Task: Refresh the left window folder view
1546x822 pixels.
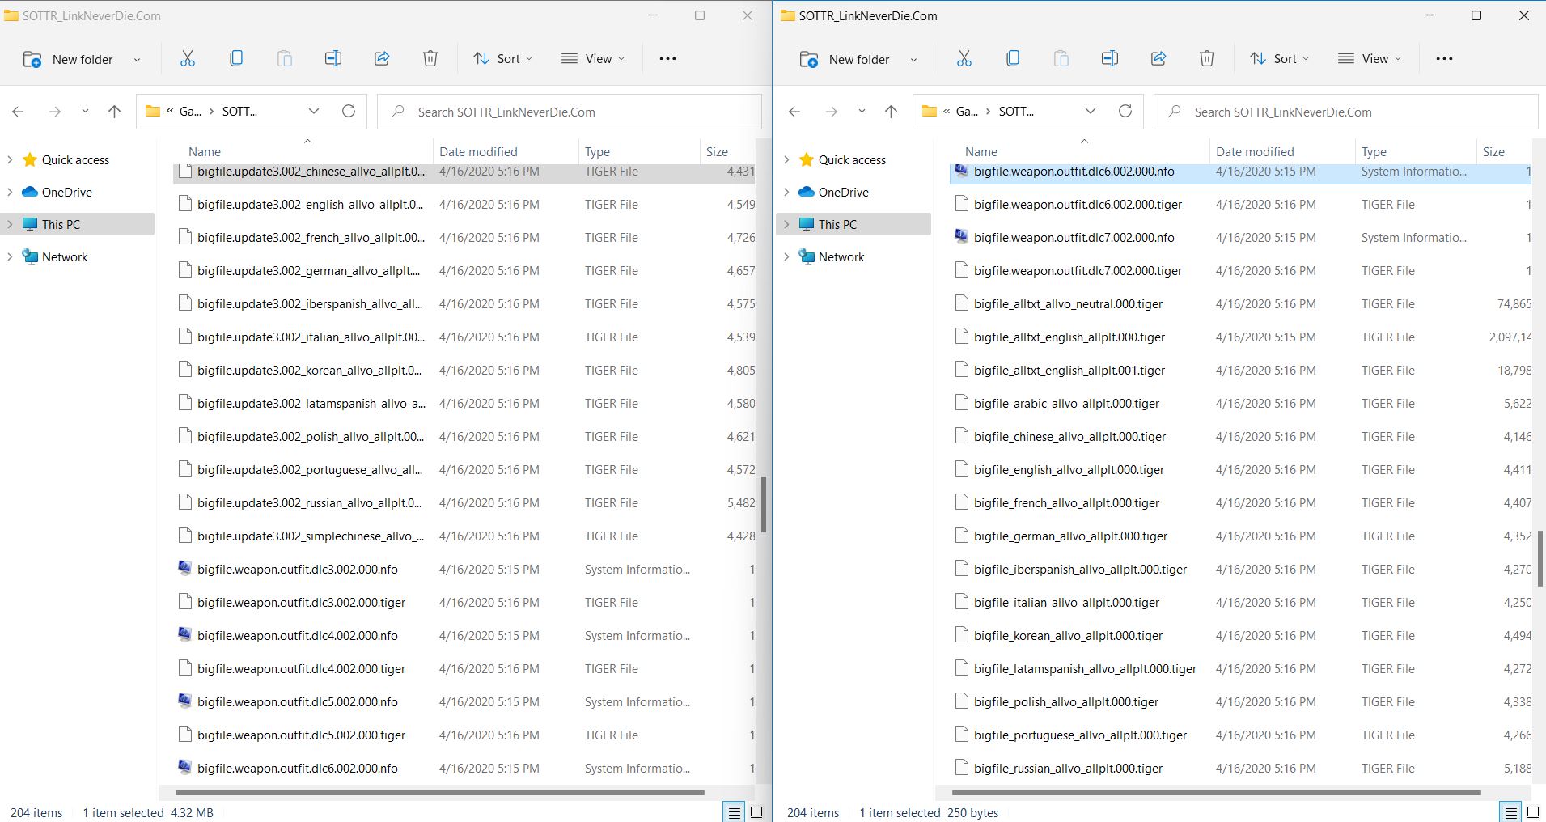Action: 349,111
